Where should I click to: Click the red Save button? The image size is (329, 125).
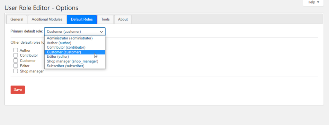(x=18, y=90)
